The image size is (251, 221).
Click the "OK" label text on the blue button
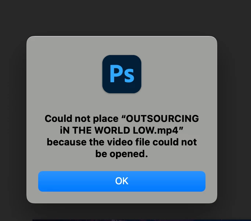coord(122,181)
